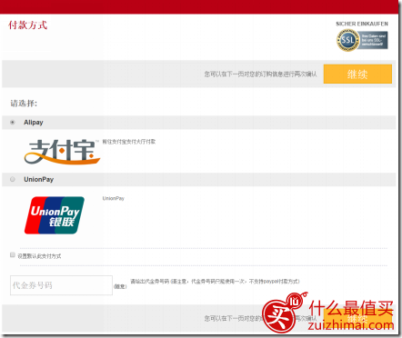The width and height of the screenshot is (402, 338).
Task: Click the 请选择: label
Action: (x=24, y=104)
